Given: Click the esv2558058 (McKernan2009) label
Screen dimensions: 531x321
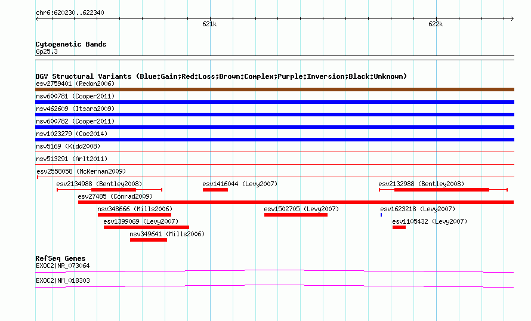Looking at the screenshot, I should 81,171.
